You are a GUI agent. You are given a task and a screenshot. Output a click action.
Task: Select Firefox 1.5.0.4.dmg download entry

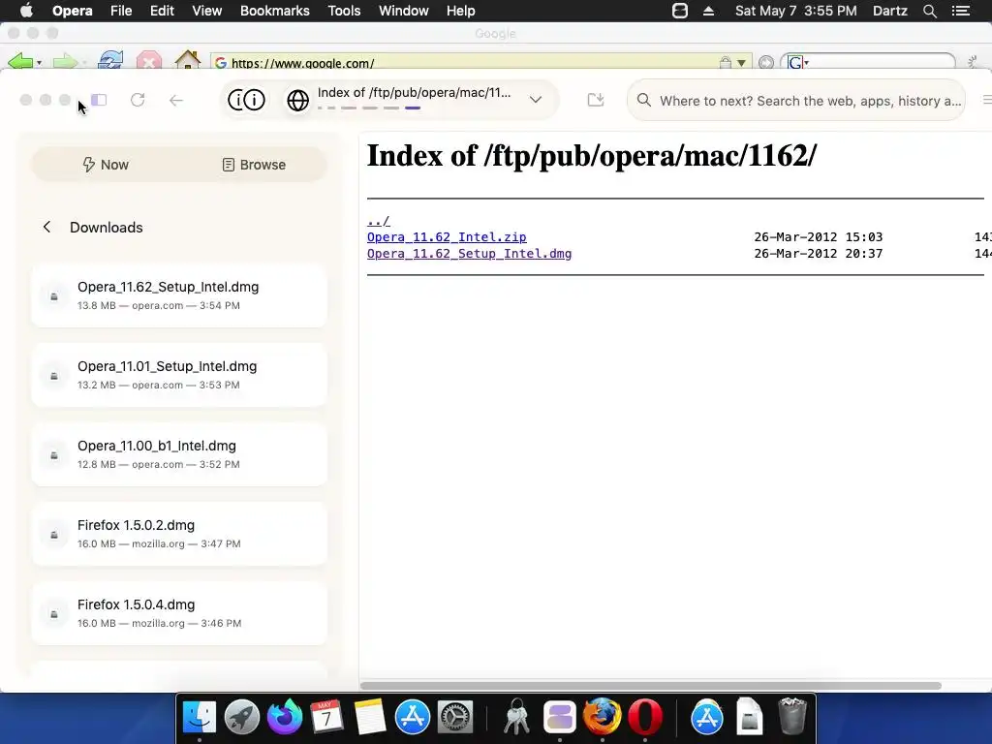tap(179, 613)
